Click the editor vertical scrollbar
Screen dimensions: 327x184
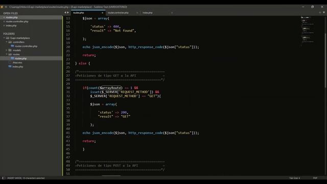coord(325,60)
